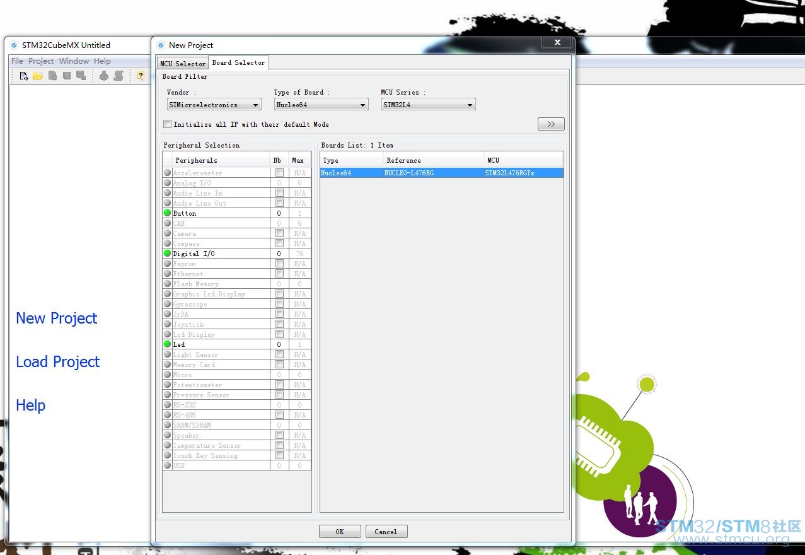Image resolution: width=805 pixels, height=555 pixels.
Task: Click the gray status dot beside SRAM/SDRAM
Action: [167, 425]
